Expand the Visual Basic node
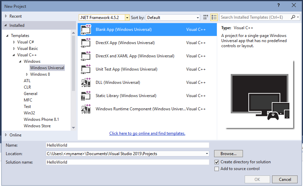 pyautogui.click(x=14, y=49)
